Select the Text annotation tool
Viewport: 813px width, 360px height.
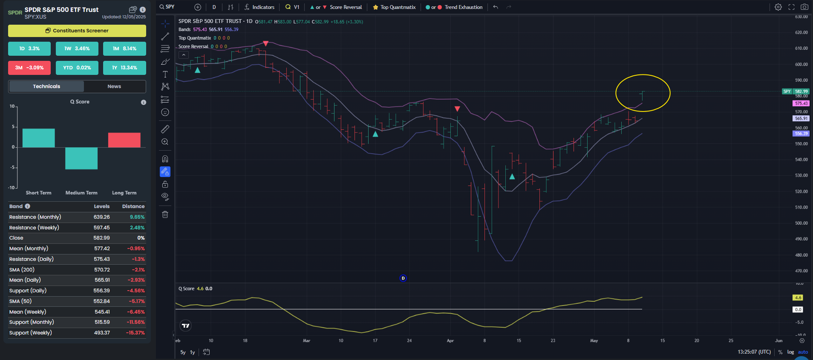coord(165,74)
